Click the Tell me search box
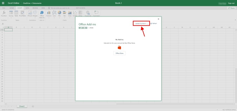The height and width of the screenshot is (111, 237). (x=60, y=8)
